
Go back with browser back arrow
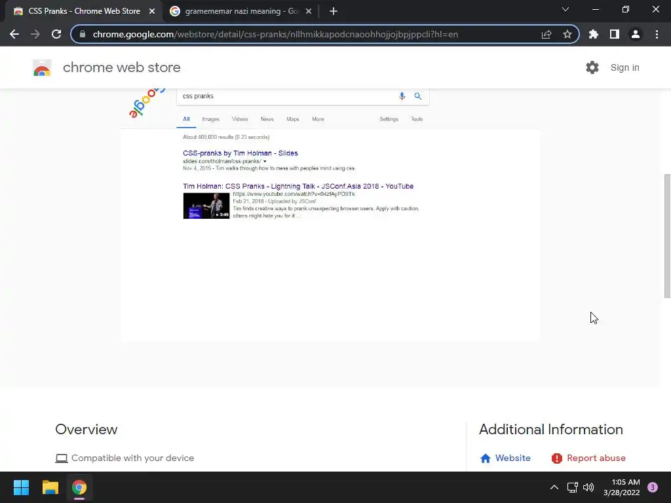coord(14,34)
